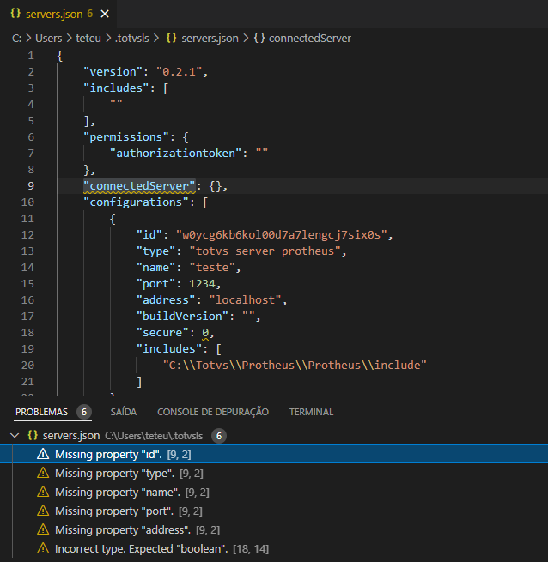
Task: Select the Missing property "address" warning
Action: (x=274, y=529)
